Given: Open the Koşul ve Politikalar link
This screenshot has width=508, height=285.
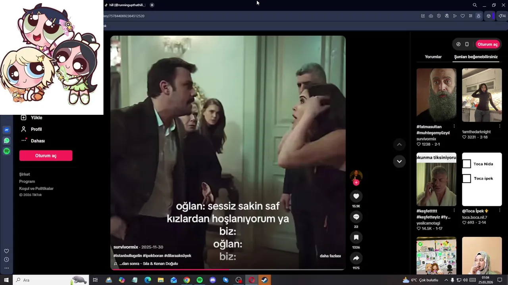Looking at the screenshot, I should tap(36, 188).
